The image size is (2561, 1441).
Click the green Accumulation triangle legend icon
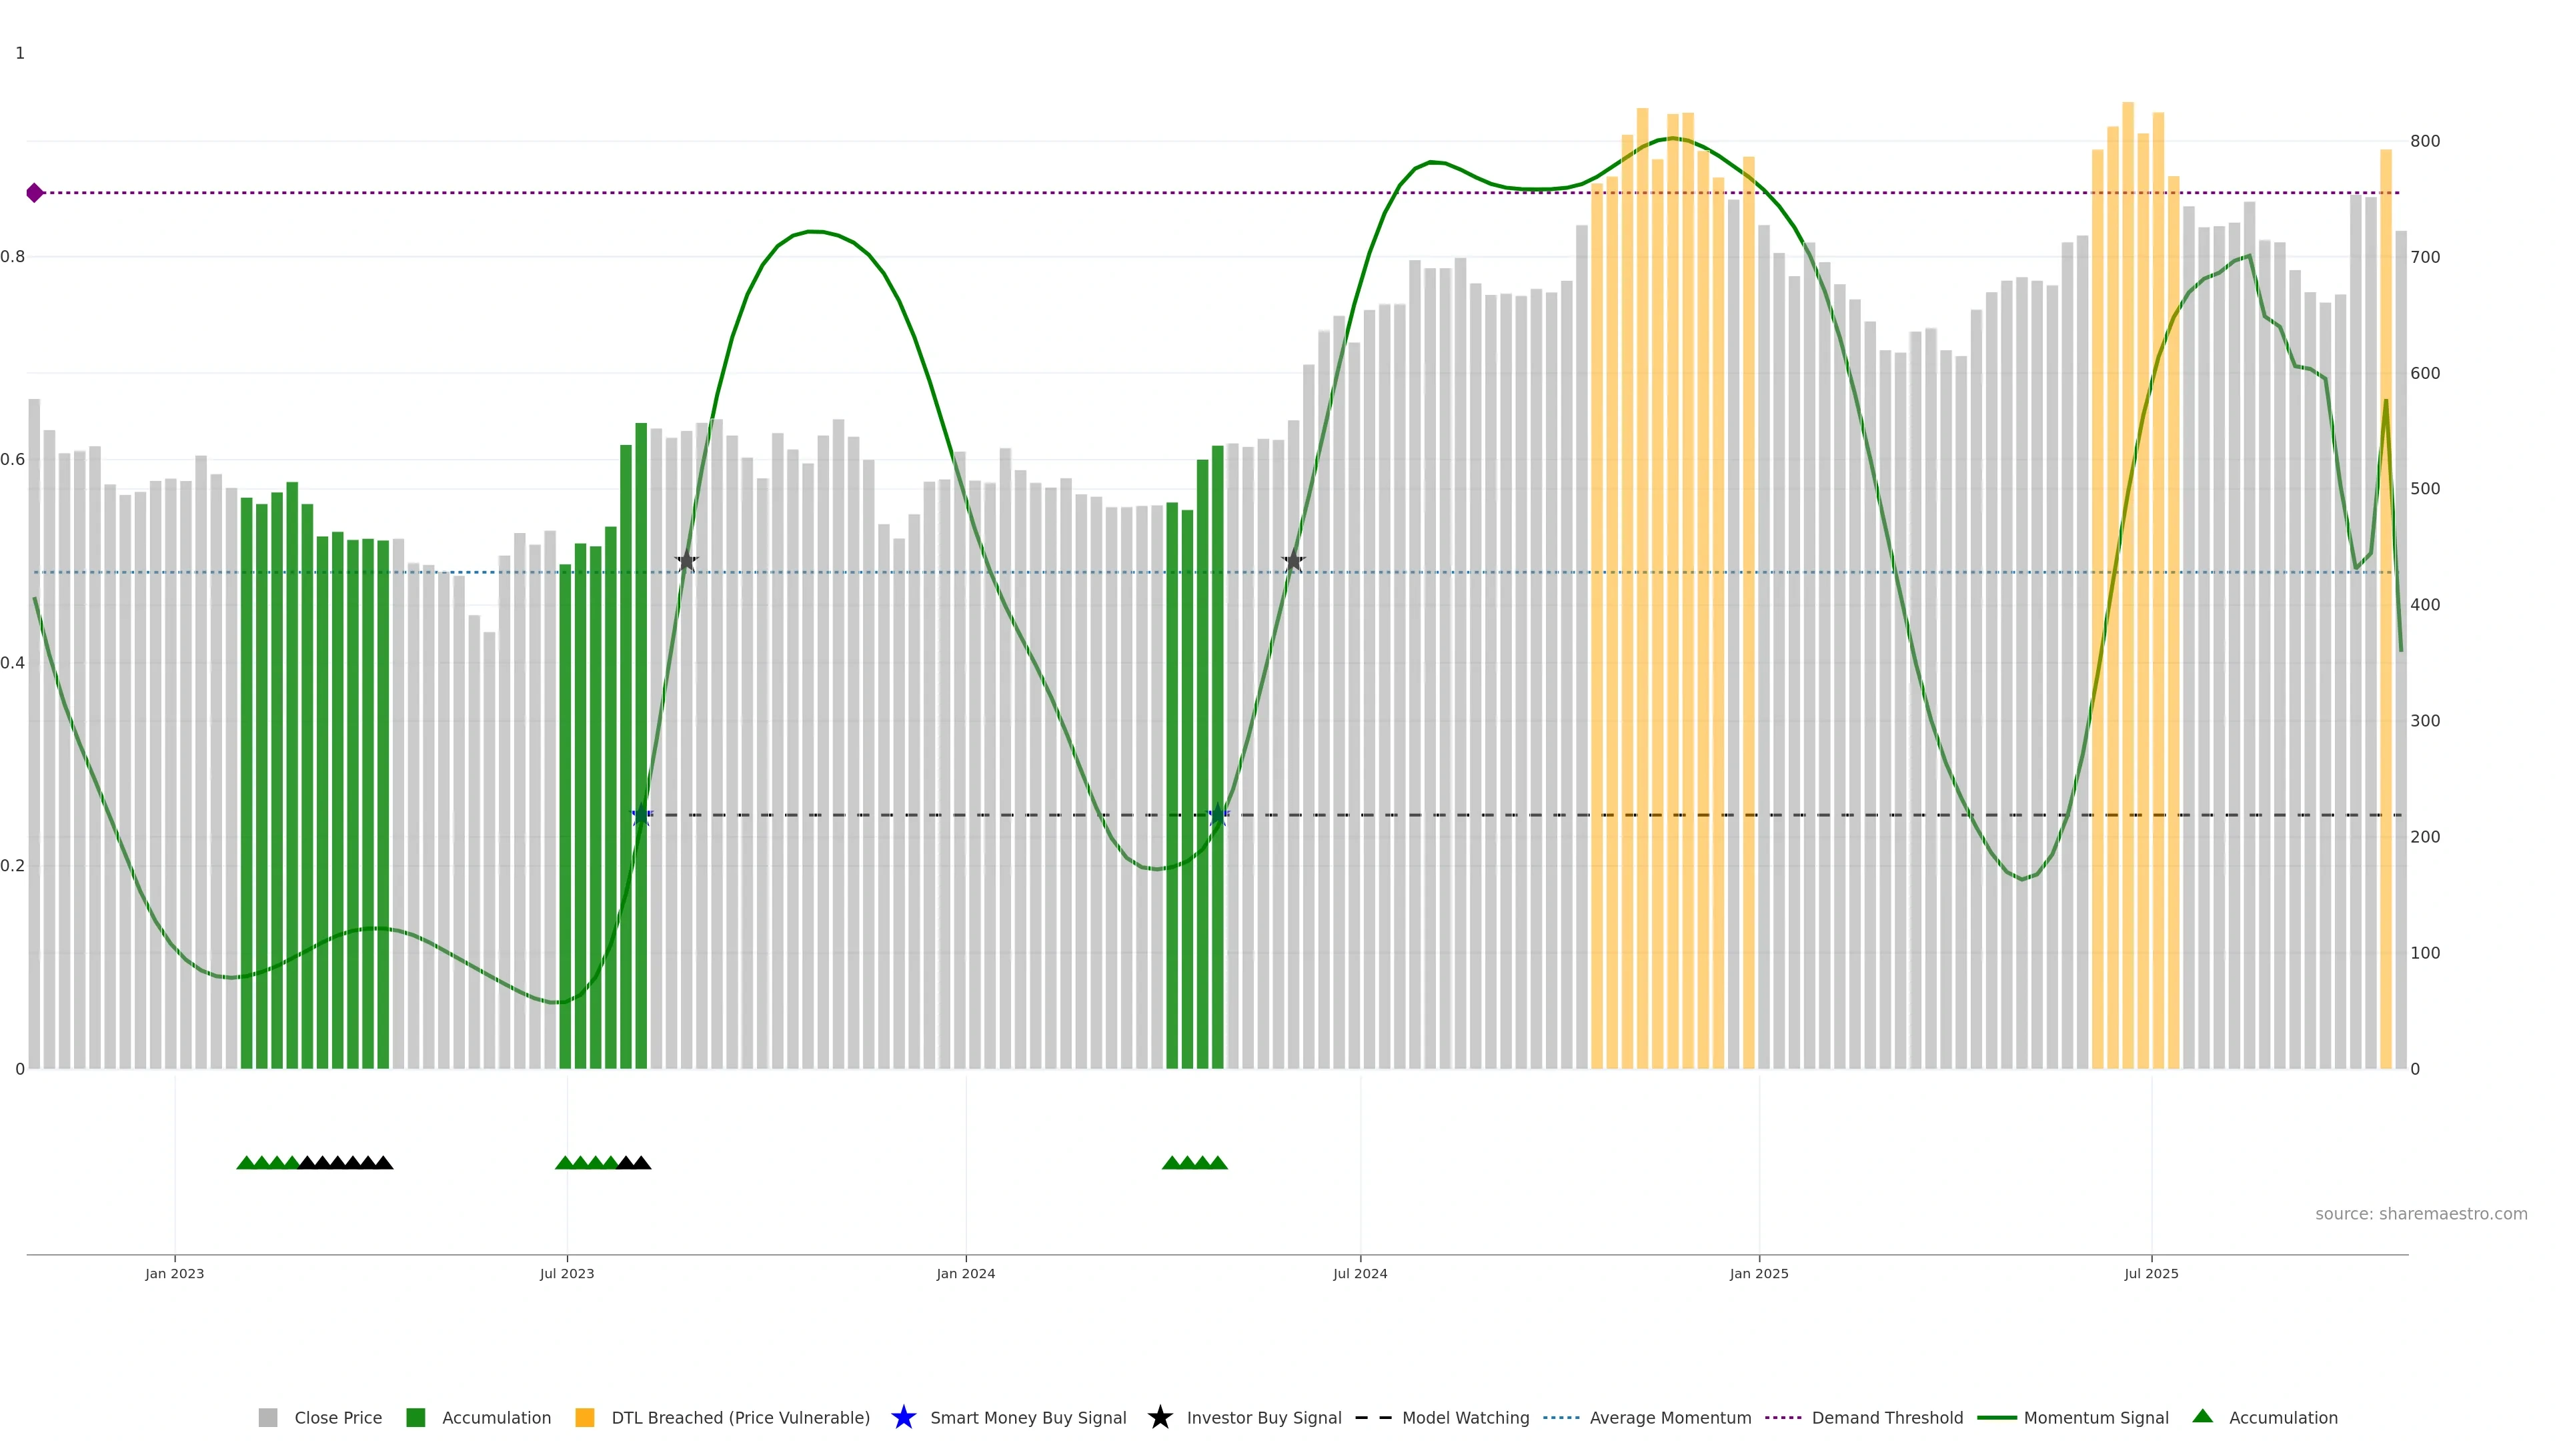coord(2202,1416)
